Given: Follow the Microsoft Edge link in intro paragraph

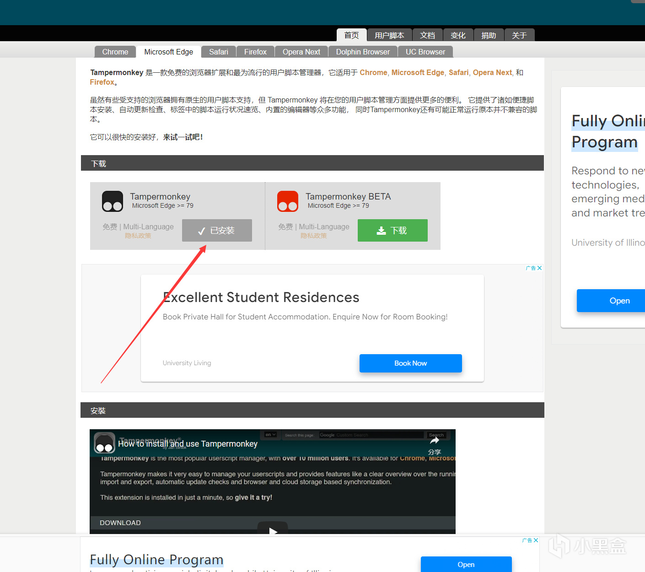Looking at the screenshot, I should [418, 72].
